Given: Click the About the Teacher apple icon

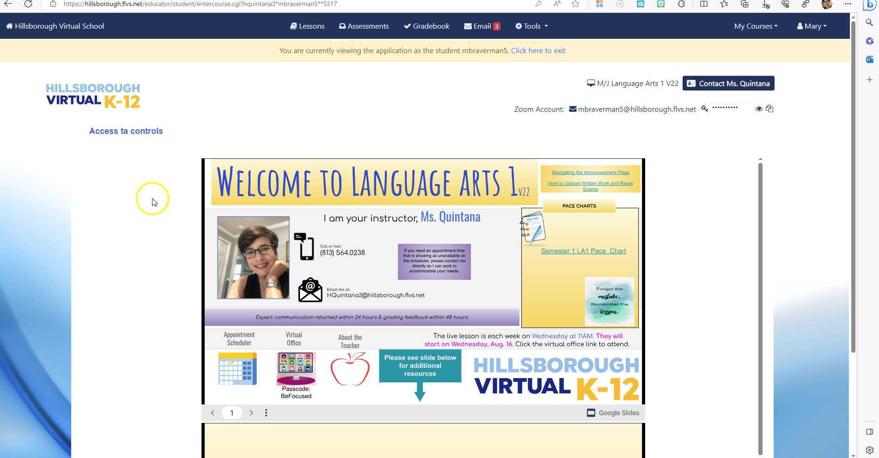Looking at the screenshot, I should [x=350, y=369].
